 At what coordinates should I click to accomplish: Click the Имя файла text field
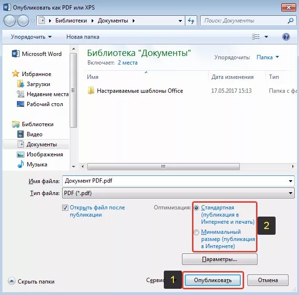tap(175, 181)
